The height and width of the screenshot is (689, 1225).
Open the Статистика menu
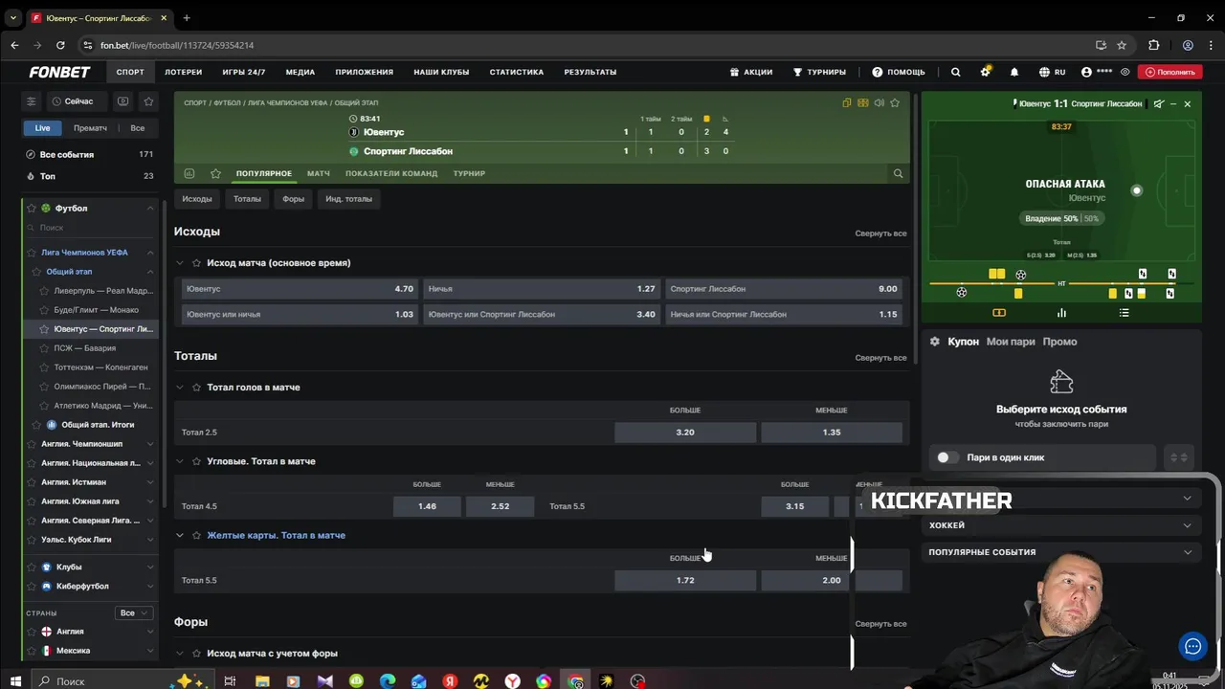517,72
